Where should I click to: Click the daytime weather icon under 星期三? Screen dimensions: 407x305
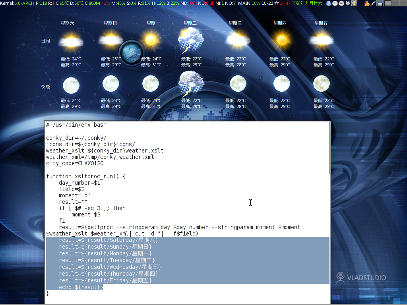point(238,40)
